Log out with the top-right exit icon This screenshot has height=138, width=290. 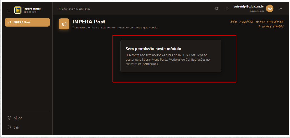tap(280, 8)
